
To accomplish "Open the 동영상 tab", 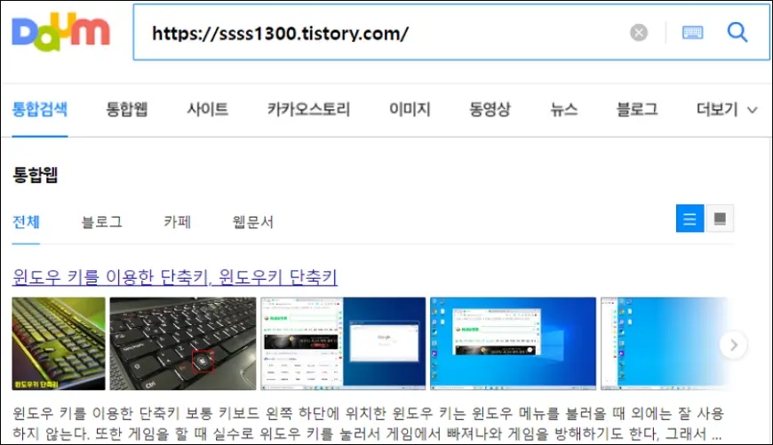I will (490, 110).
